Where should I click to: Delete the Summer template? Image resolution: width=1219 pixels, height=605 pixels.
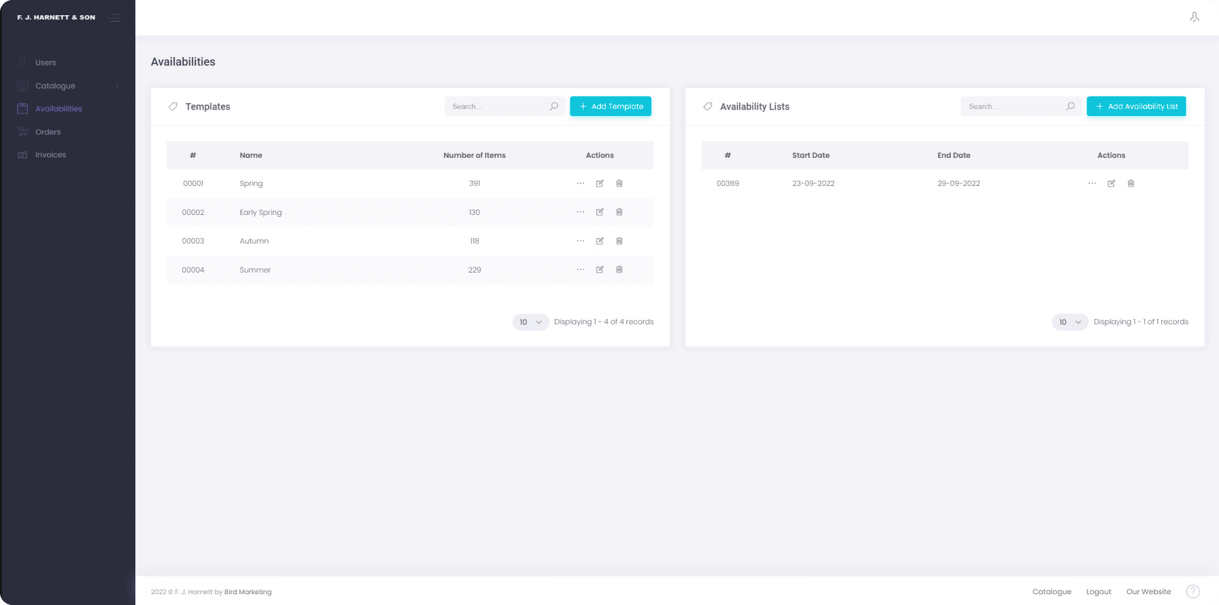[x=619, y=270]
